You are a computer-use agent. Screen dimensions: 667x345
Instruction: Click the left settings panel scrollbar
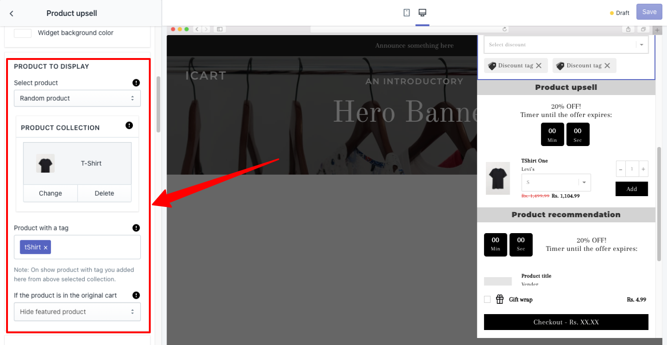[159, 104]
